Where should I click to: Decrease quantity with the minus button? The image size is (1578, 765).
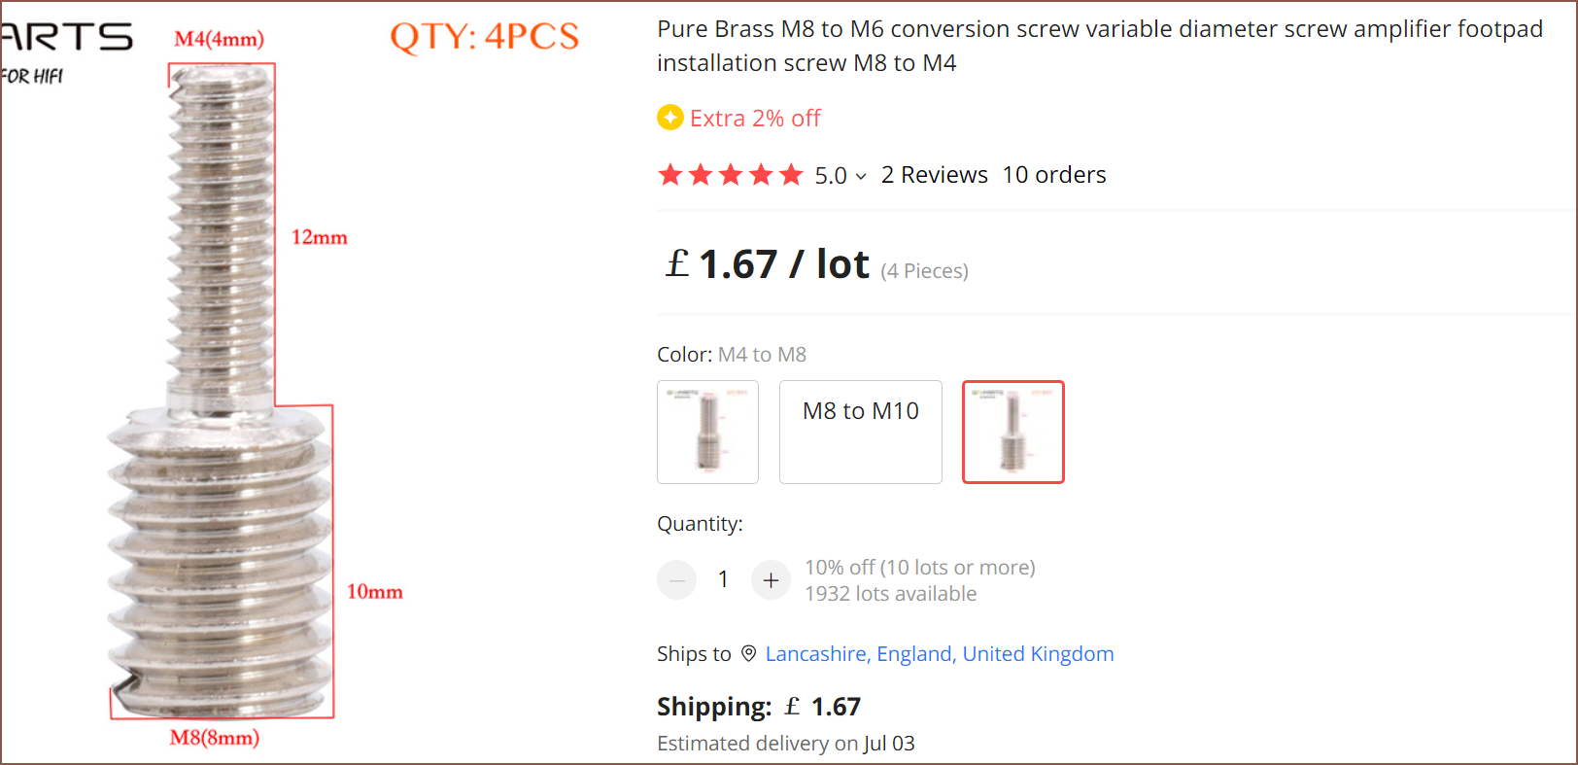[x=676, y=580]
